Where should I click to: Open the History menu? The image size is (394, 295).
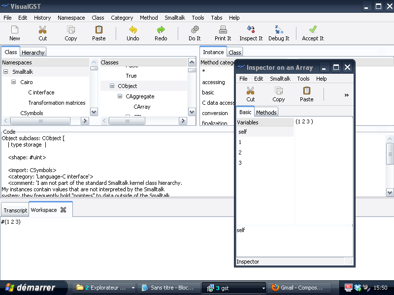pyautogui.click(x=42, y=18)
